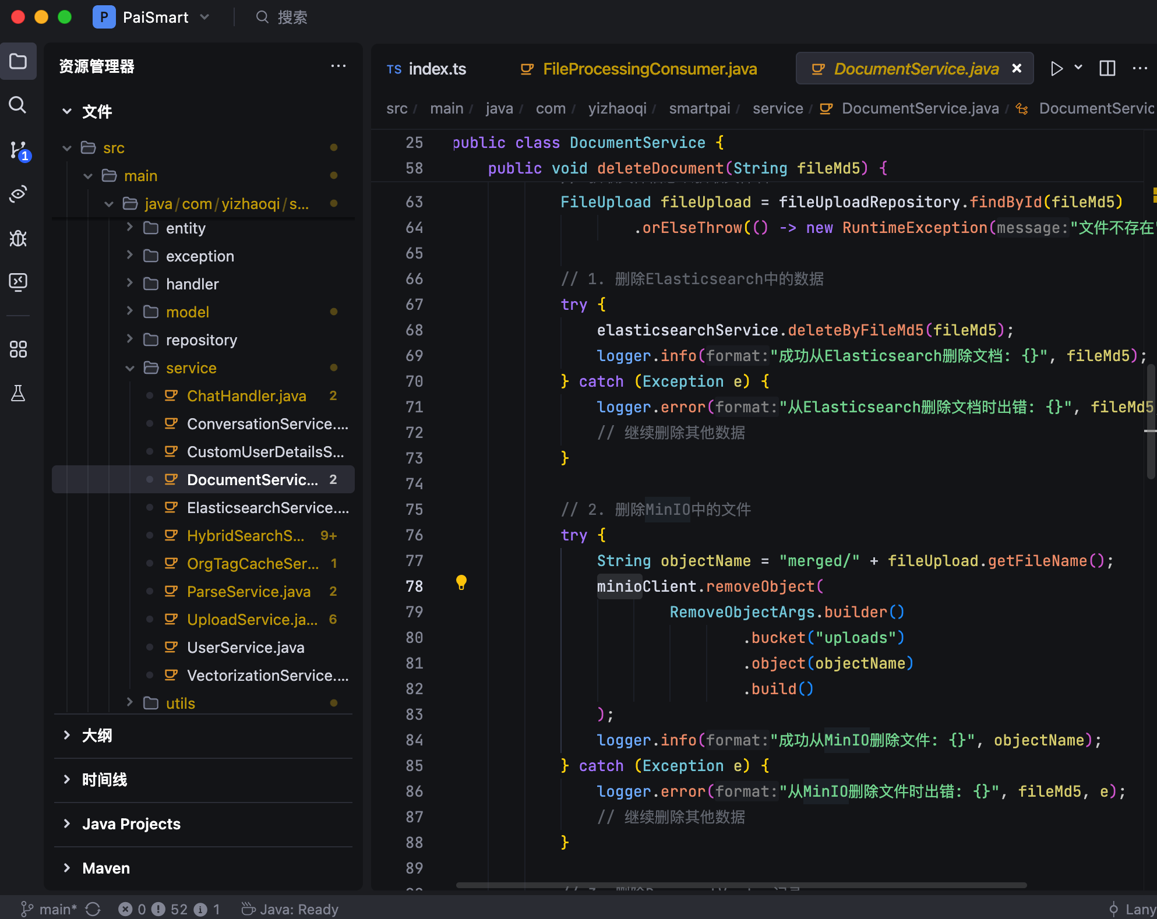Click the 'smartpai' breadcrumb segment
Viewport: 1157px width, 919px height.
[x=699, y=108]
